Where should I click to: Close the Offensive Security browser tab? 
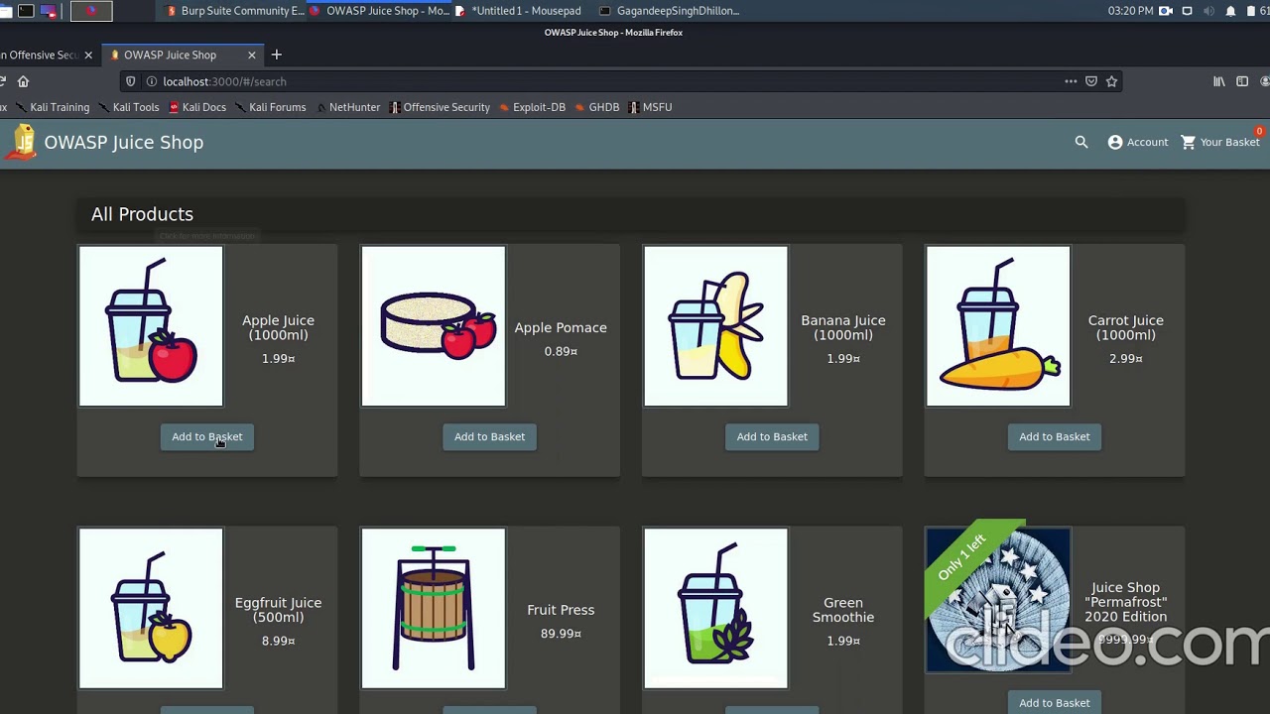pos(87,55)
